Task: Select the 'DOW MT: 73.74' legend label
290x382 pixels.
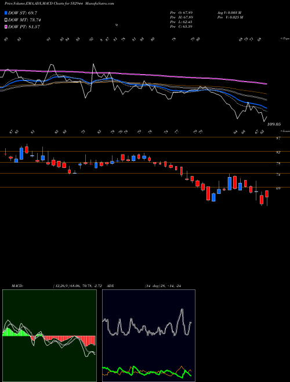Action: point(24,20)
